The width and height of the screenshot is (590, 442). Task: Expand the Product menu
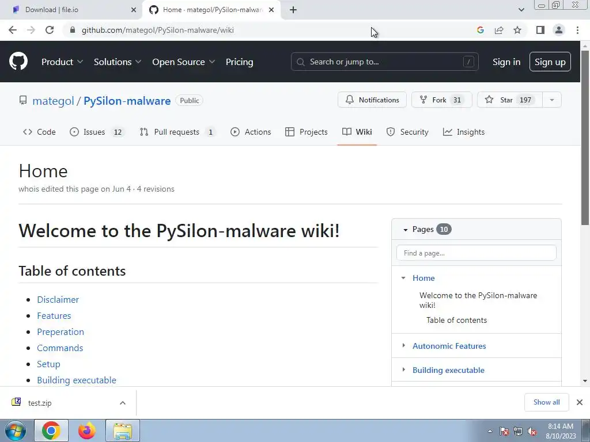point(62,62)
